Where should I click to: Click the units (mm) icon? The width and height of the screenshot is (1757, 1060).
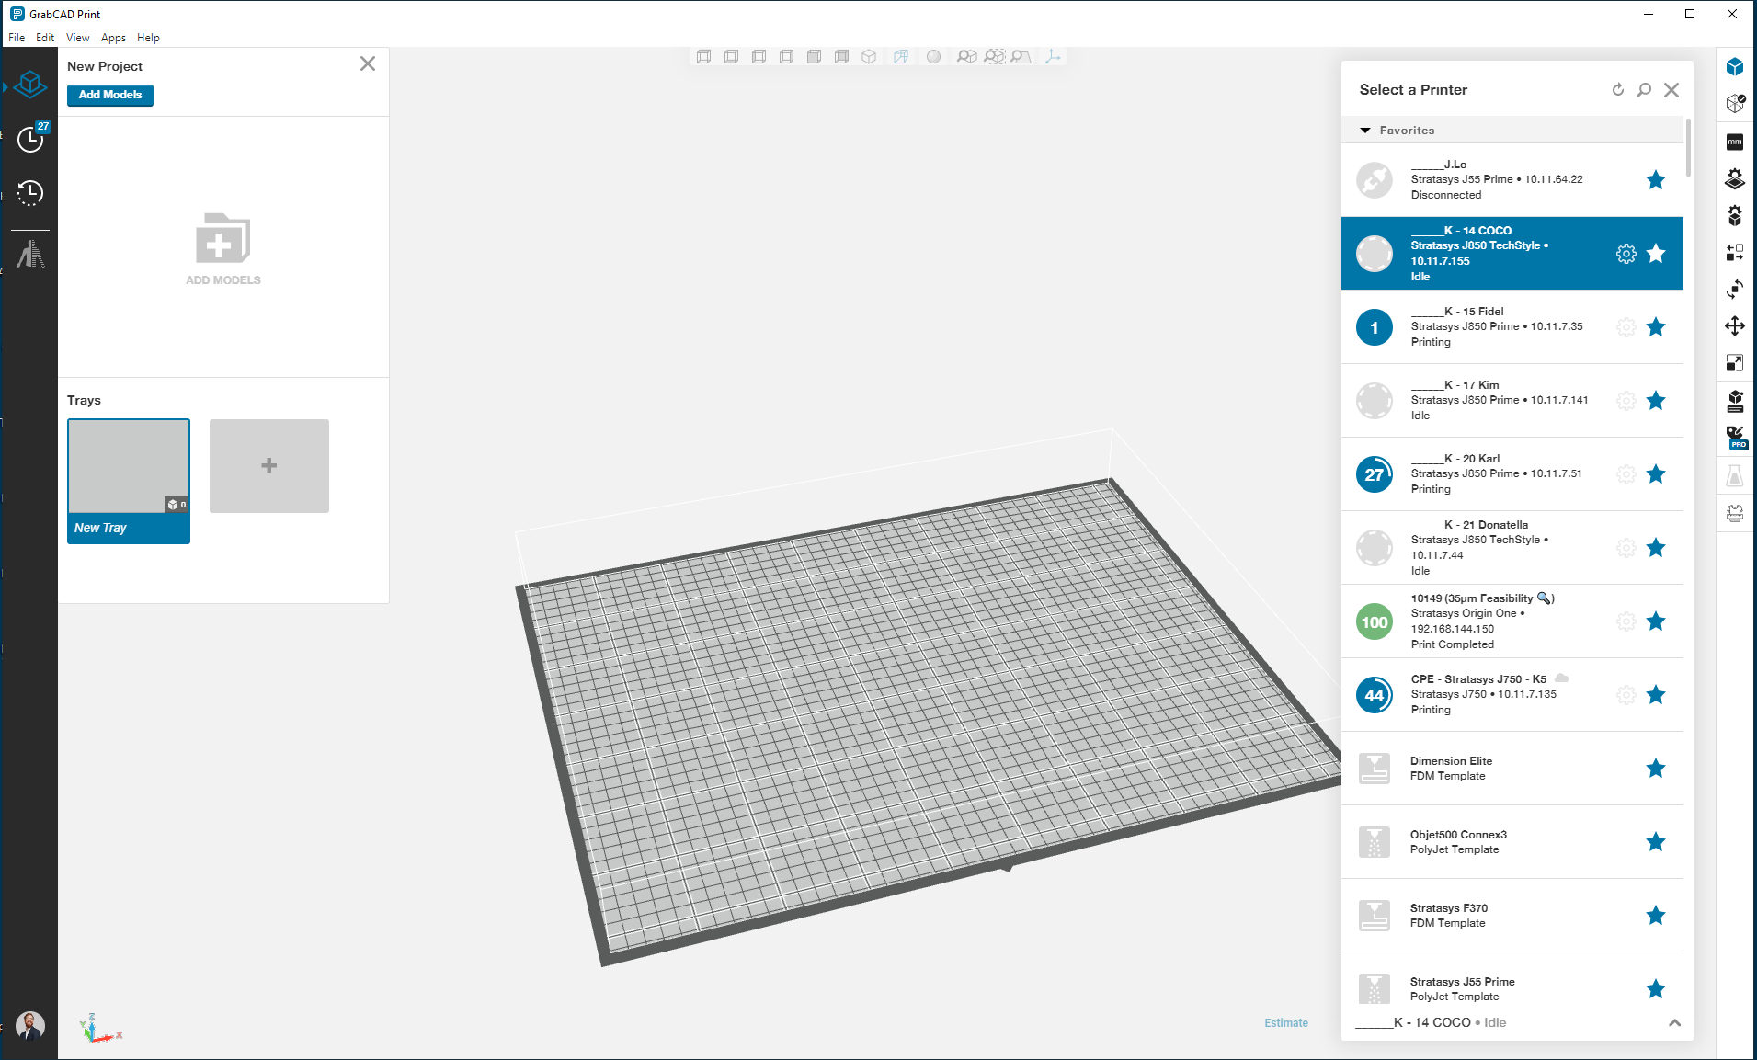pyautogui.click(x=1734, y=142)
